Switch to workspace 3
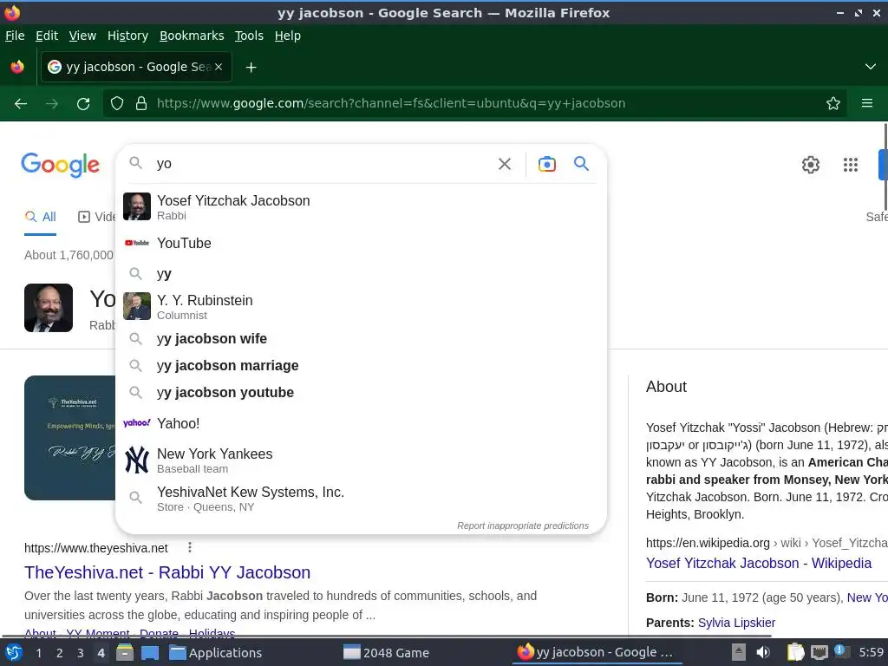 click(x=81, y=653)
